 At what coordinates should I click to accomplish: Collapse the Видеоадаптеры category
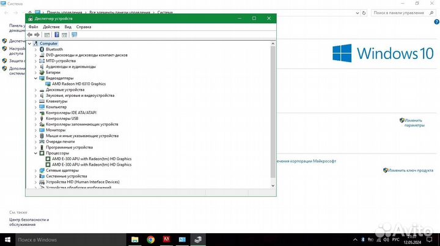[35, 79]
